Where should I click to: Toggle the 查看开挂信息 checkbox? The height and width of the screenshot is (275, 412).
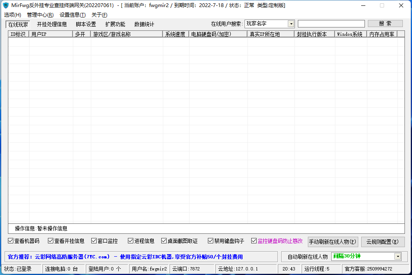(x=50, y=241)
